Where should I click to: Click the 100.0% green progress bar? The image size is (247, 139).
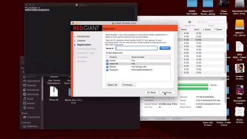coord(193,85)
